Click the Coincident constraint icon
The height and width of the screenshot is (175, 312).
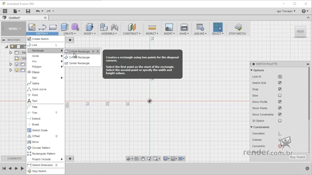[280, 134]
